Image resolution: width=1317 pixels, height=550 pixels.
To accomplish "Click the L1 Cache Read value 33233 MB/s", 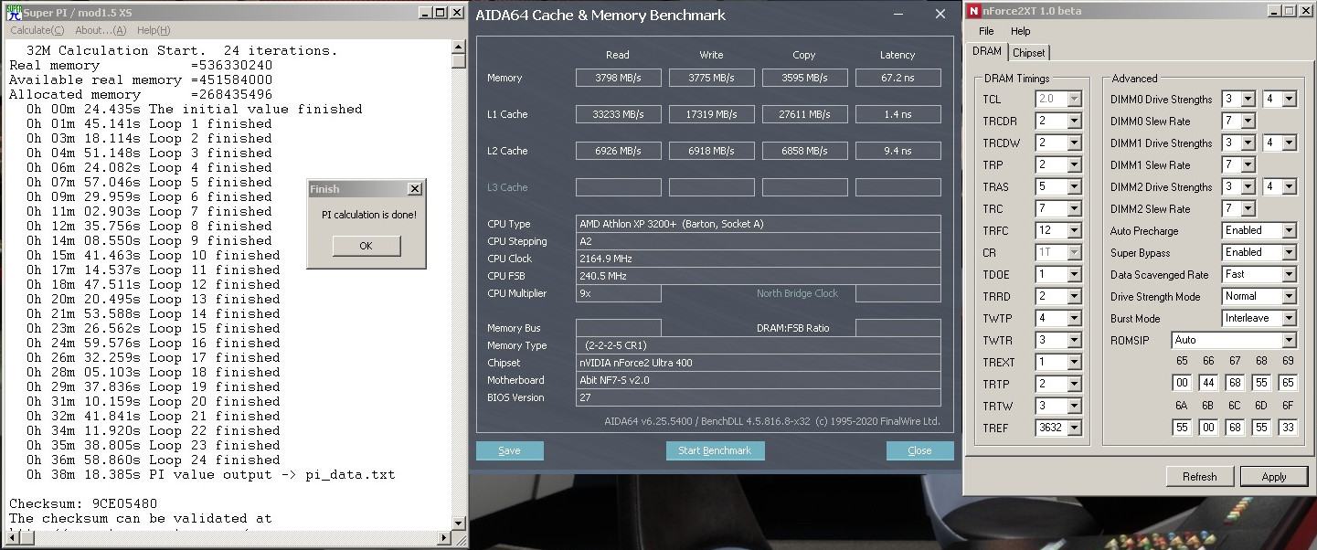I will click(618, 114).
